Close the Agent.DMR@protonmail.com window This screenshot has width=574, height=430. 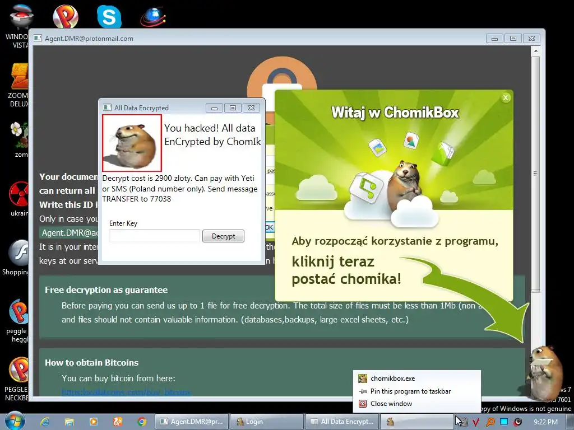[x=532, y=39]
